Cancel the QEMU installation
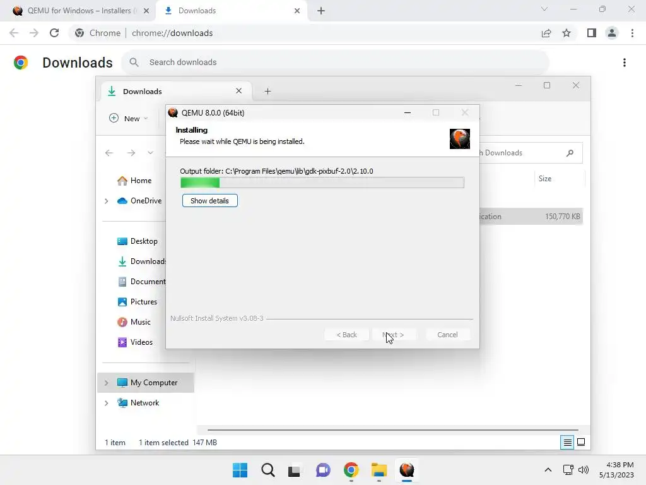646x485 pixels. point(447,335)
